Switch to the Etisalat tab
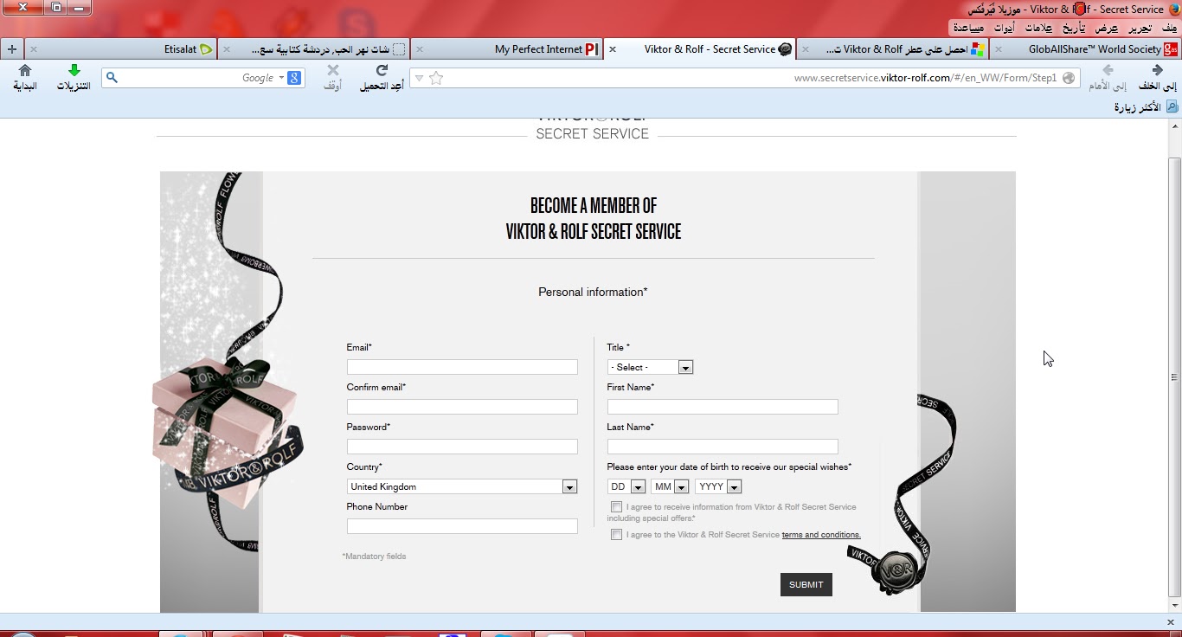The width and height of the screenshot is (1182, 637). pos(120,49)
